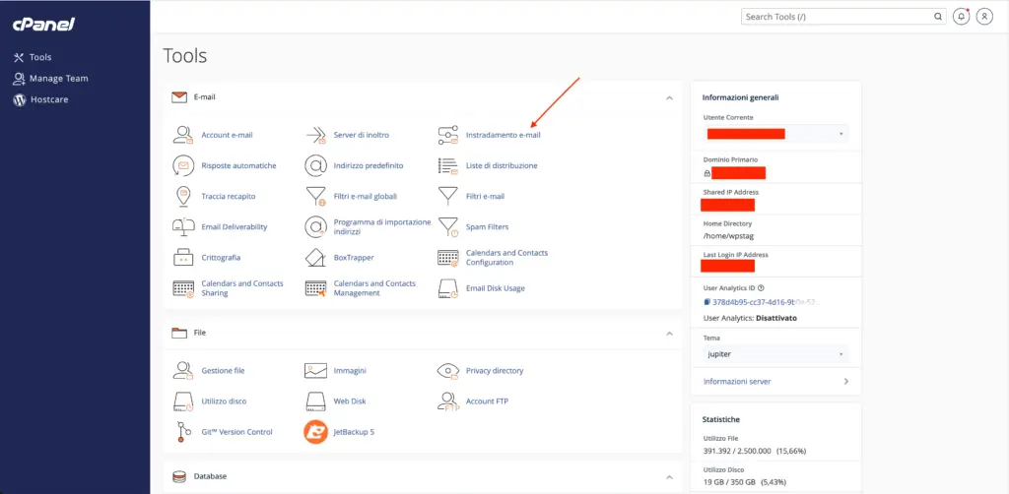
Task: Open the user account icon
Action: tap(983, 17)
